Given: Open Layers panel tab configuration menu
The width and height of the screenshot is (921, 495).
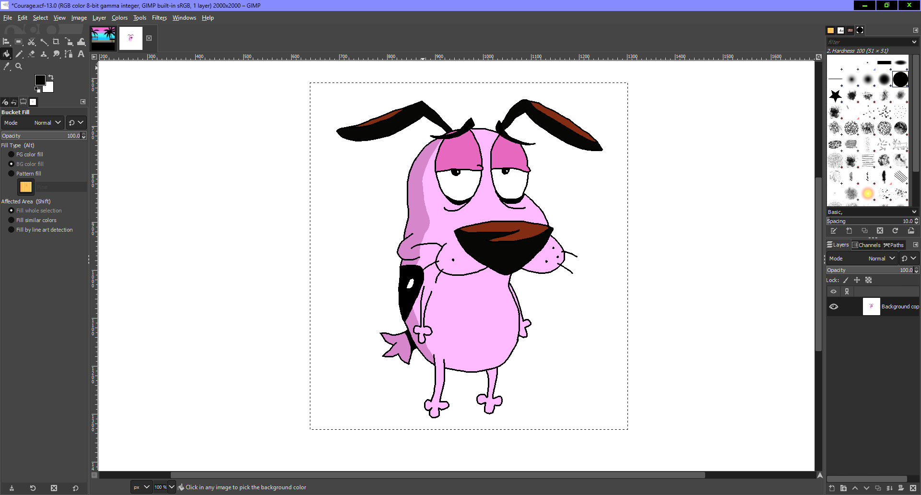Looking at the screenshot, I should tap(915, 245).
